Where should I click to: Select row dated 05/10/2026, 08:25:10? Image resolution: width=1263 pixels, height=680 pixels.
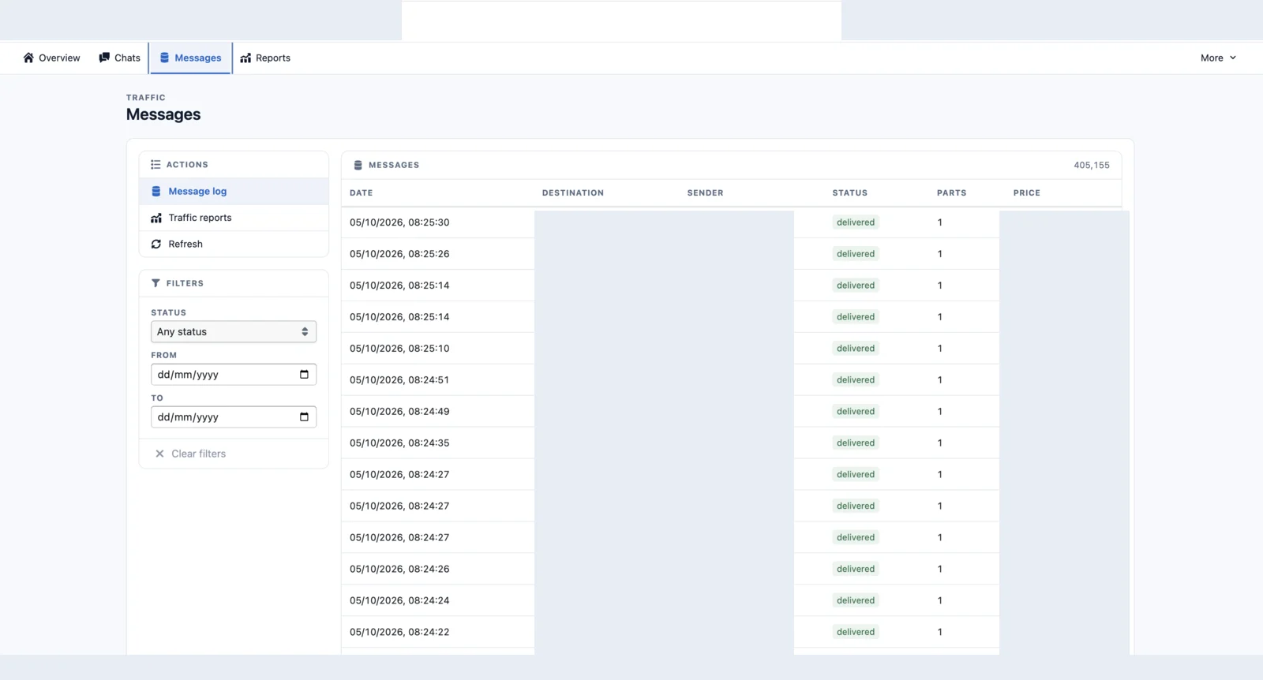731,349
